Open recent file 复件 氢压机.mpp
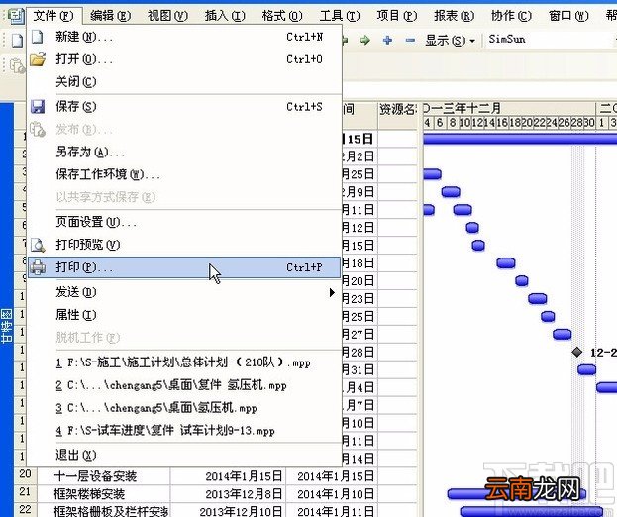Viewport: 617px width, 517px height. tap(184, 385)
